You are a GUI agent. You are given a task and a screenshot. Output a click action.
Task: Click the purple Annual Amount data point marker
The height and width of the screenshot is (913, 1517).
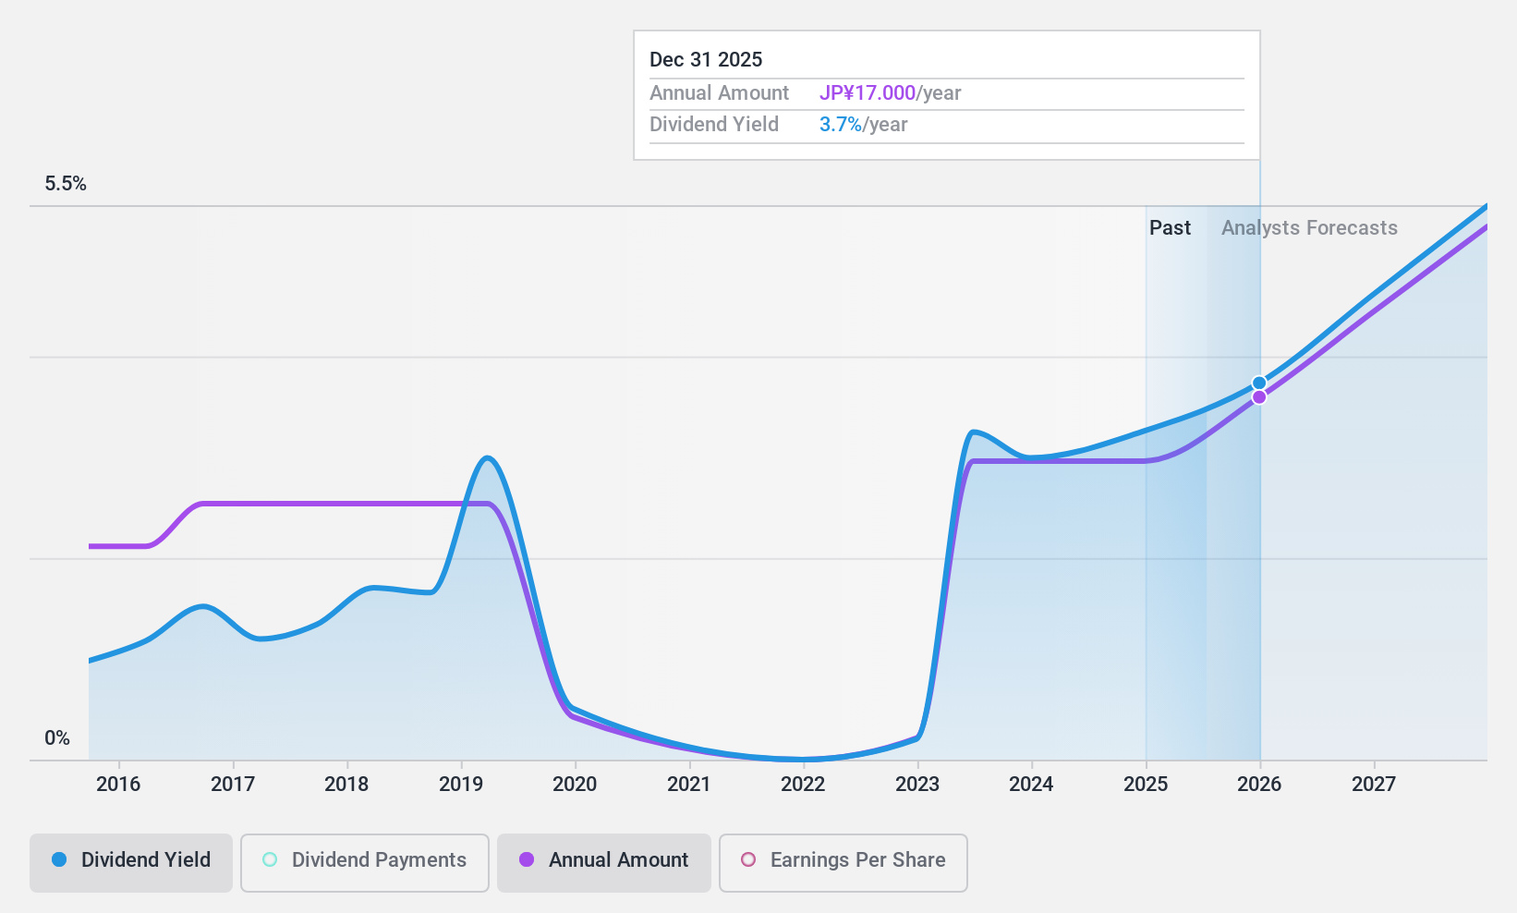(x=1259, y=397)
